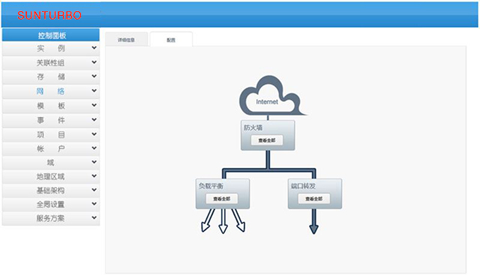
Task: Switch to the 详细信息 tab
Action: tap(127, 40)
